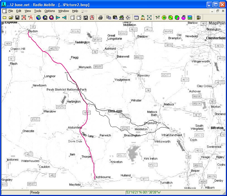Open the Help menu

pyautogui.click(x=75, y=11)
